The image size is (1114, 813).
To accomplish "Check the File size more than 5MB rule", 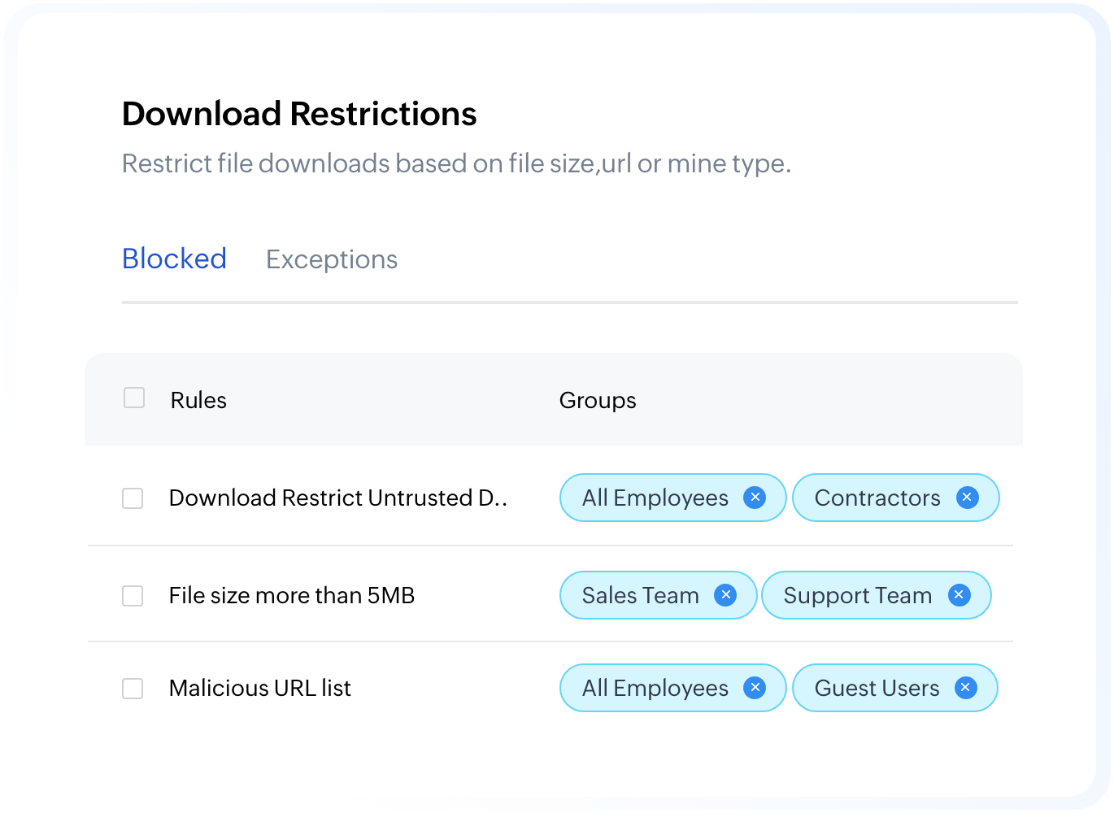I will (133, 596).
